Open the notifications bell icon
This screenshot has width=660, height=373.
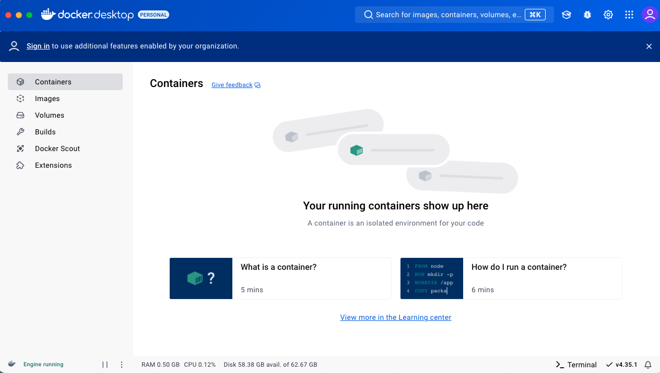coord(648,365)
